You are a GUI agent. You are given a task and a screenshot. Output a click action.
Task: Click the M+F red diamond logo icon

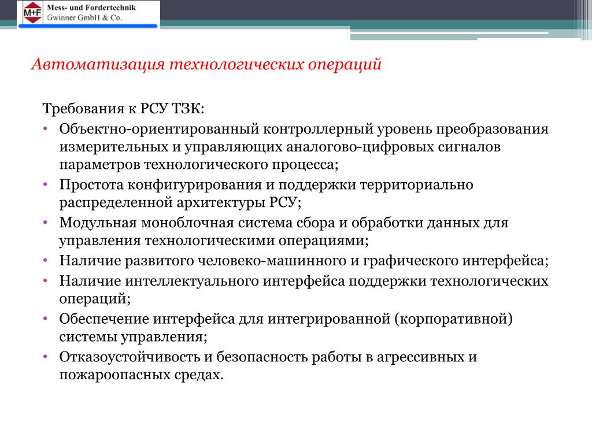click(x=33, y=13)
